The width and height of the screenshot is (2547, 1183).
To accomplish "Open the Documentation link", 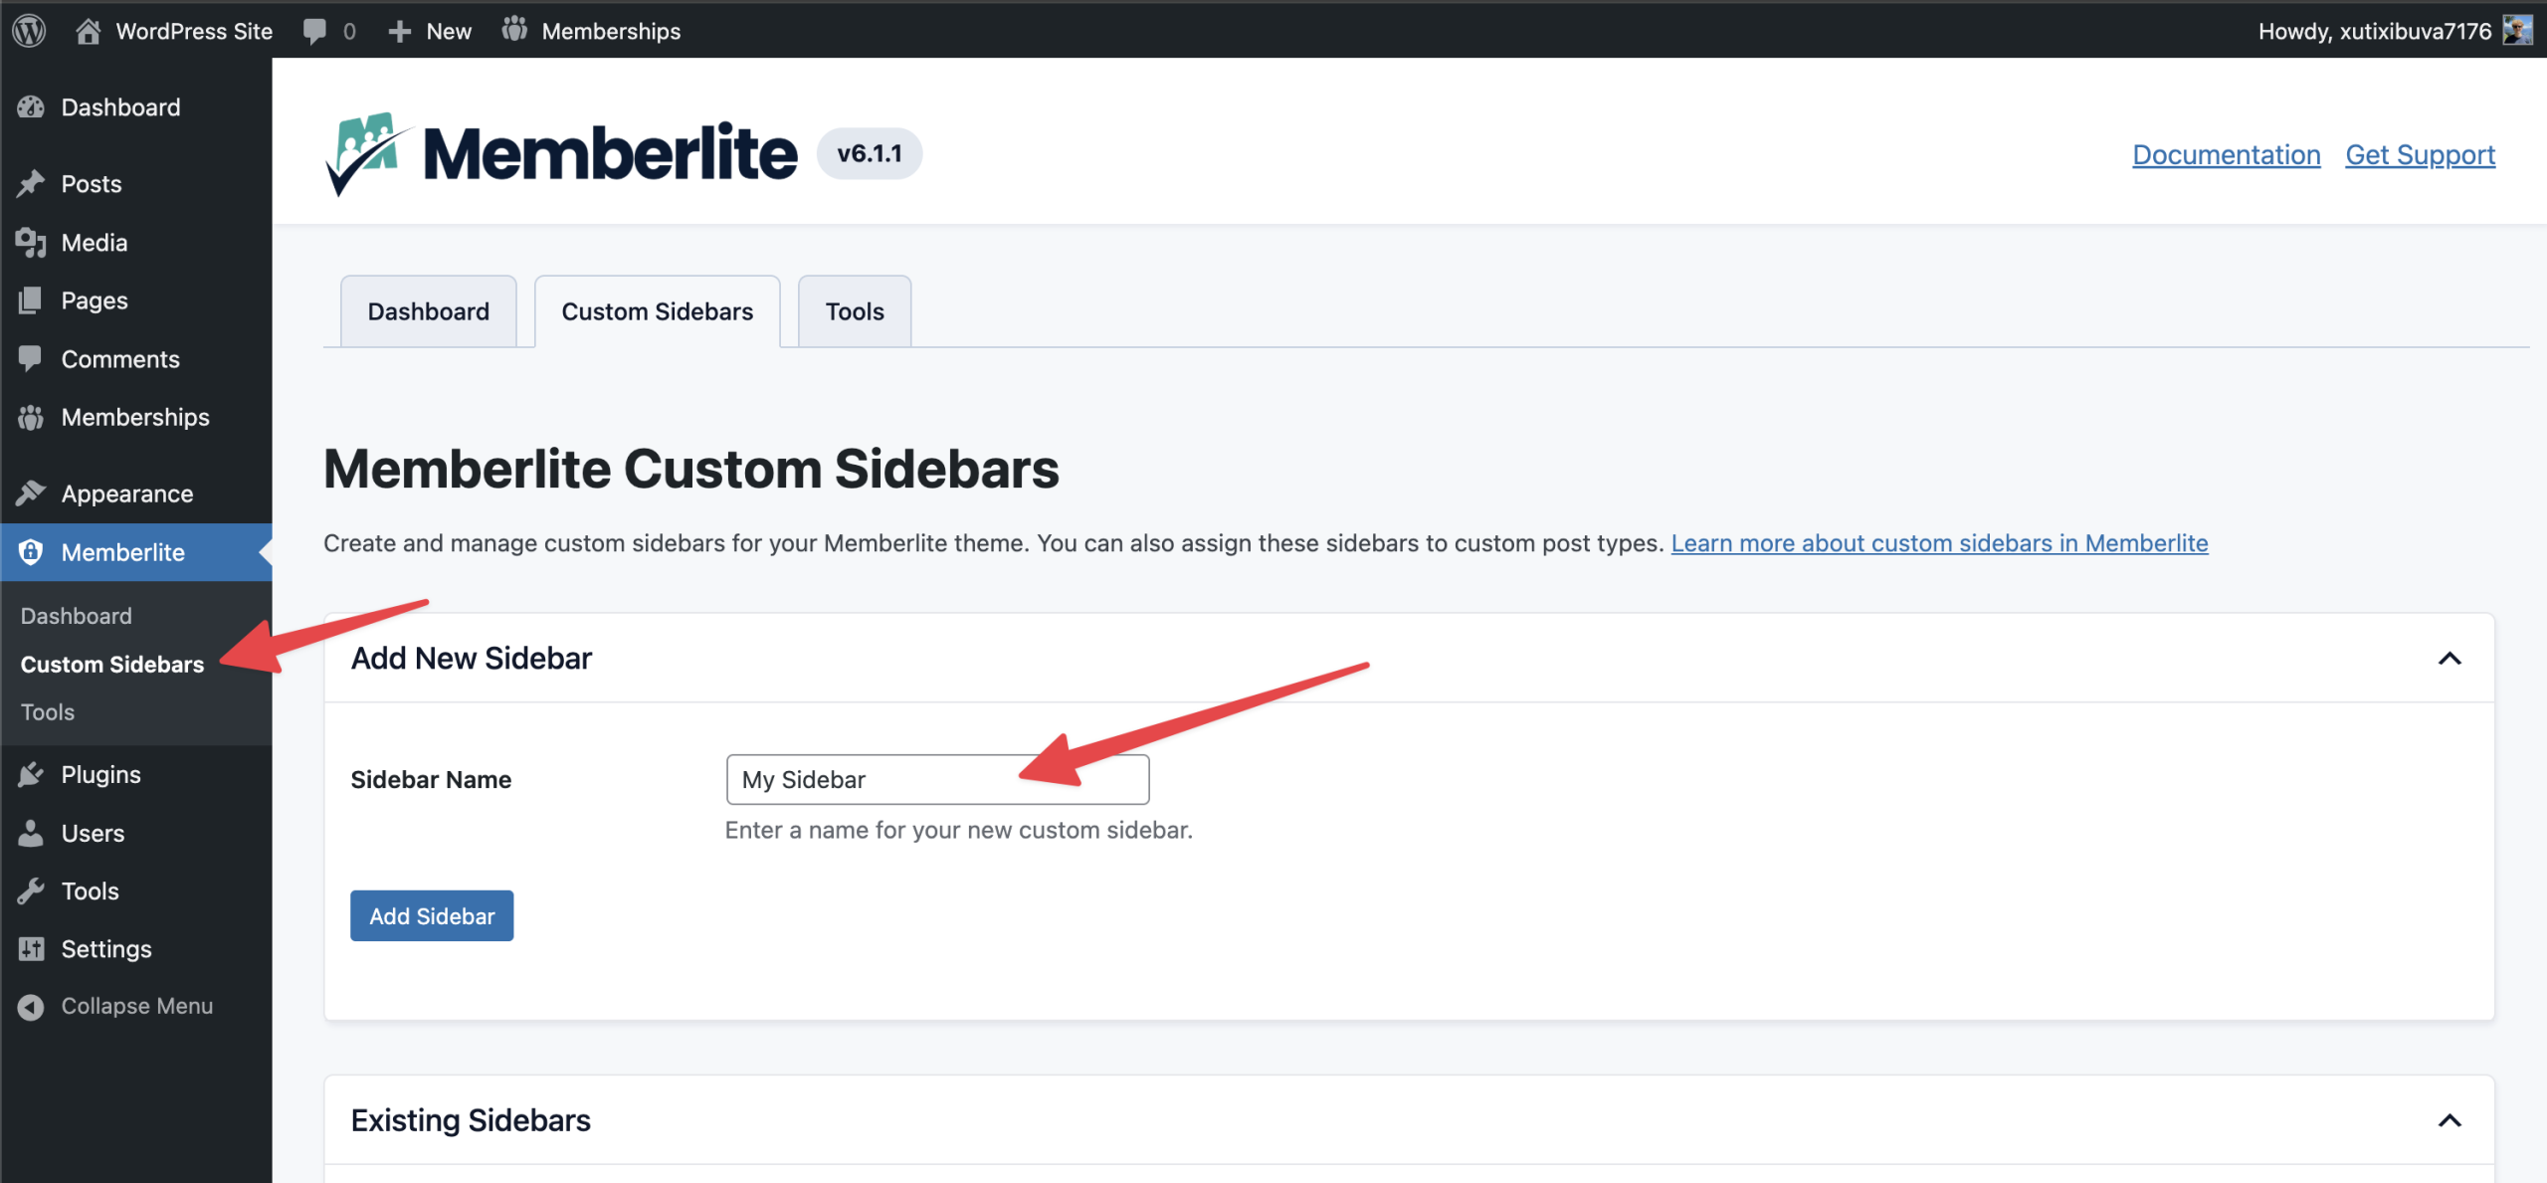I will pyautogui.click(x=2226, y=155).
